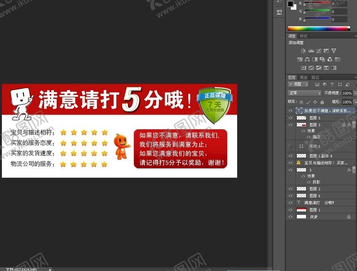Open the blend mode 正常 dropdown
The width and height of the screenshot is (357, 271).
[304, 93]
